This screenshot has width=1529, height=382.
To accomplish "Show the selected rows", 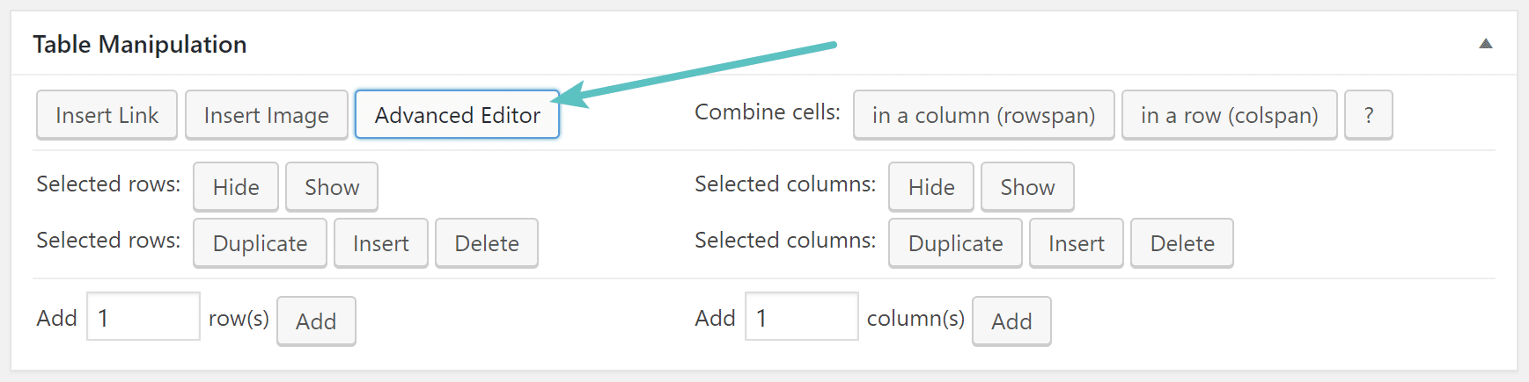I will [332, 187].
